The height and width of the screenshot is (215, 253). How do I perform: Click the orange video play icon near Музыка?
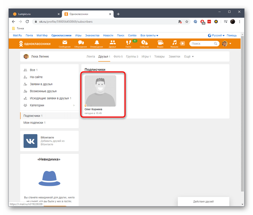(x=182, y=43)
